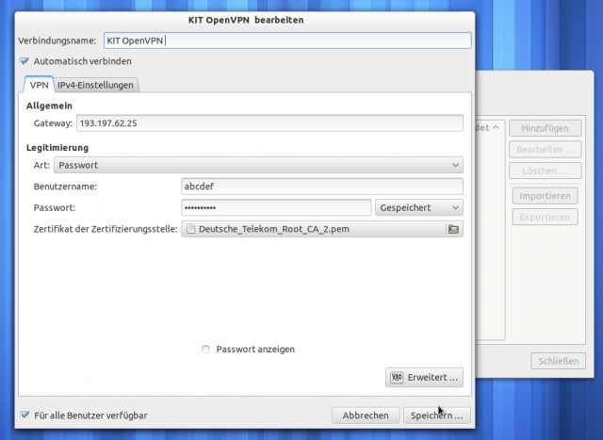603x440 pixels.
Task: Toggle Für alle Benutzer verfügbar checkbox
Action: [24, 415]
